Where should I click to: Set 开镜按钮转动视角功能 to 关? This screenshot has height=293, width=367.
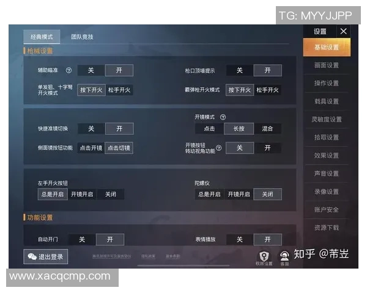click(x=240, y=148)
